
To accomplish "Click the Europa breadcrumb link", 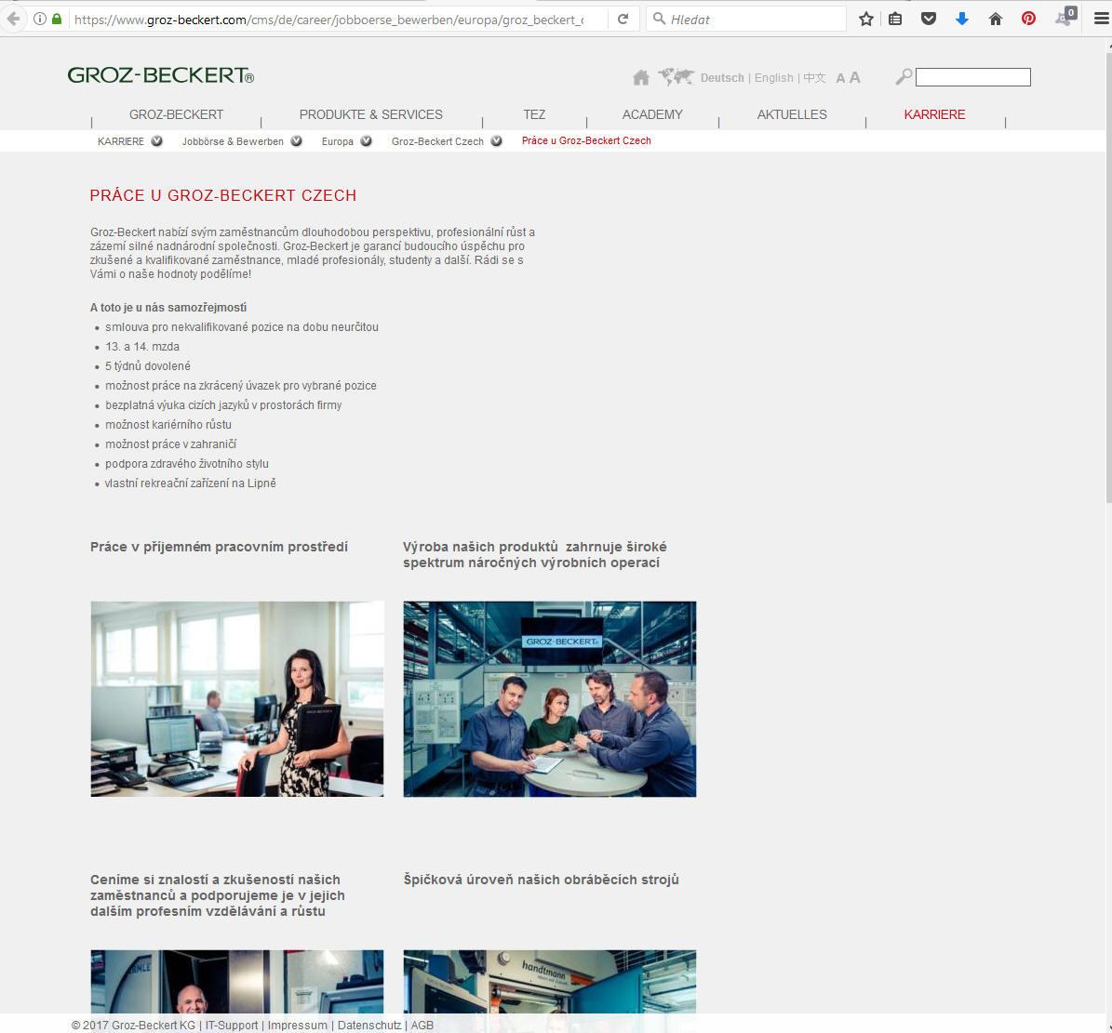I will (x=338, y=141).
